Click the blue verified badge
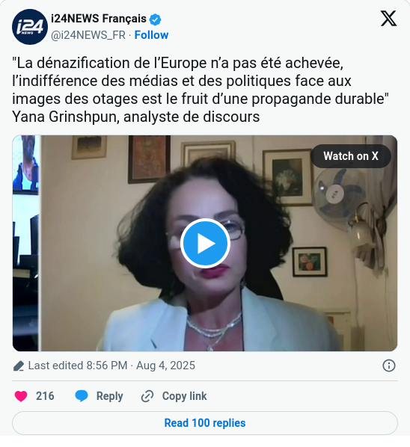Screen dimensions: 410x447 click(x=156, y=19)
